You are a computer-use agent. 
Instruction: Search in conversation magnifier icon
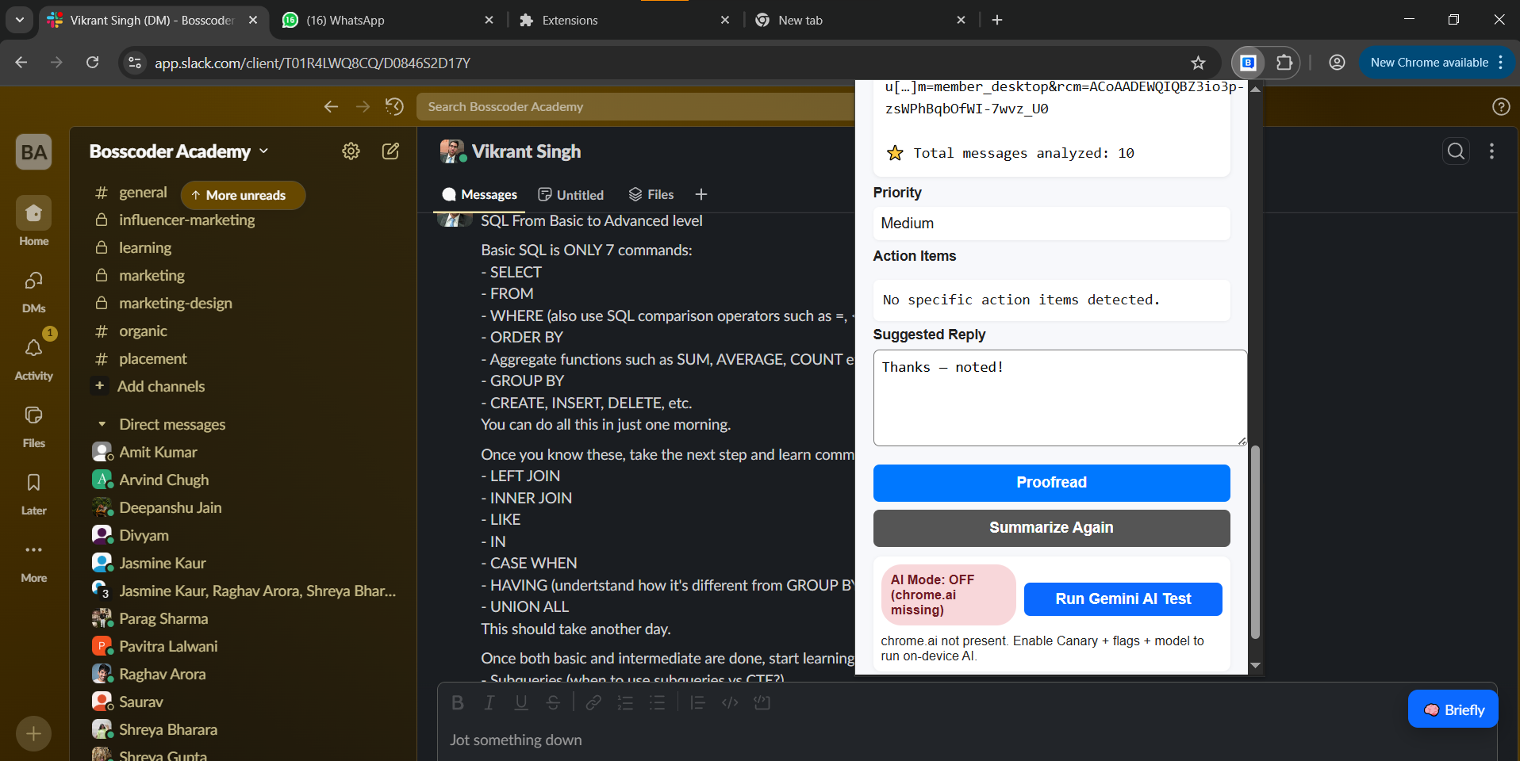click(1456, 151)
